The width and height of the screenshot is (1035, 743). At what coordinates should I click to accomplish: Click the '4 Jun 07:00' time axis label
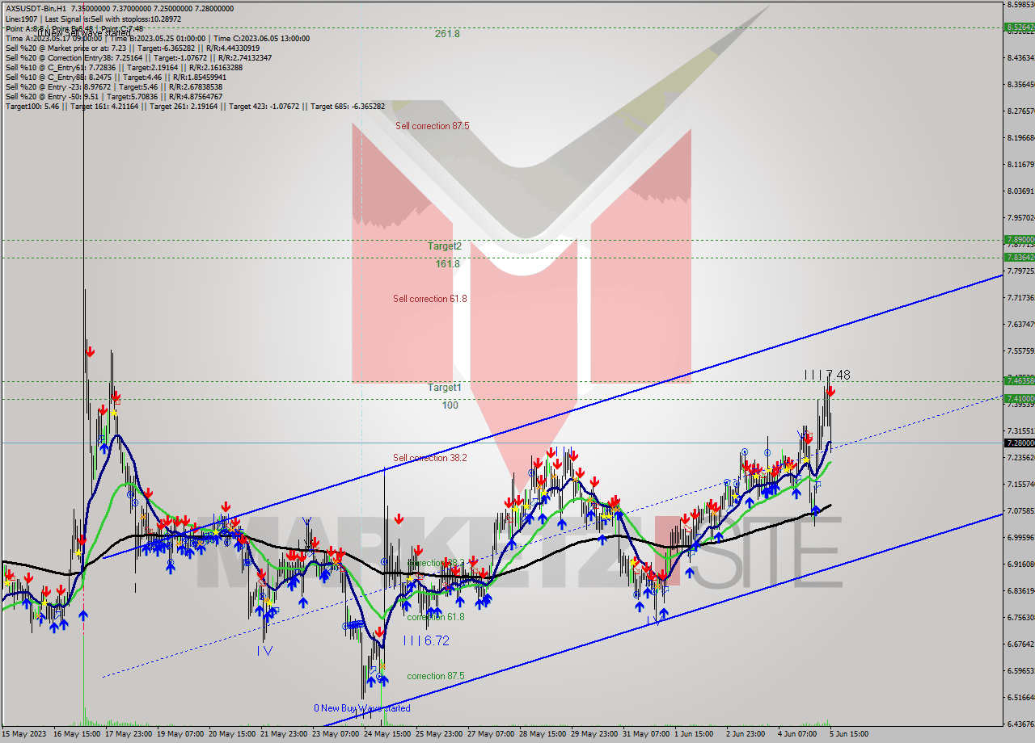[798, 734]
